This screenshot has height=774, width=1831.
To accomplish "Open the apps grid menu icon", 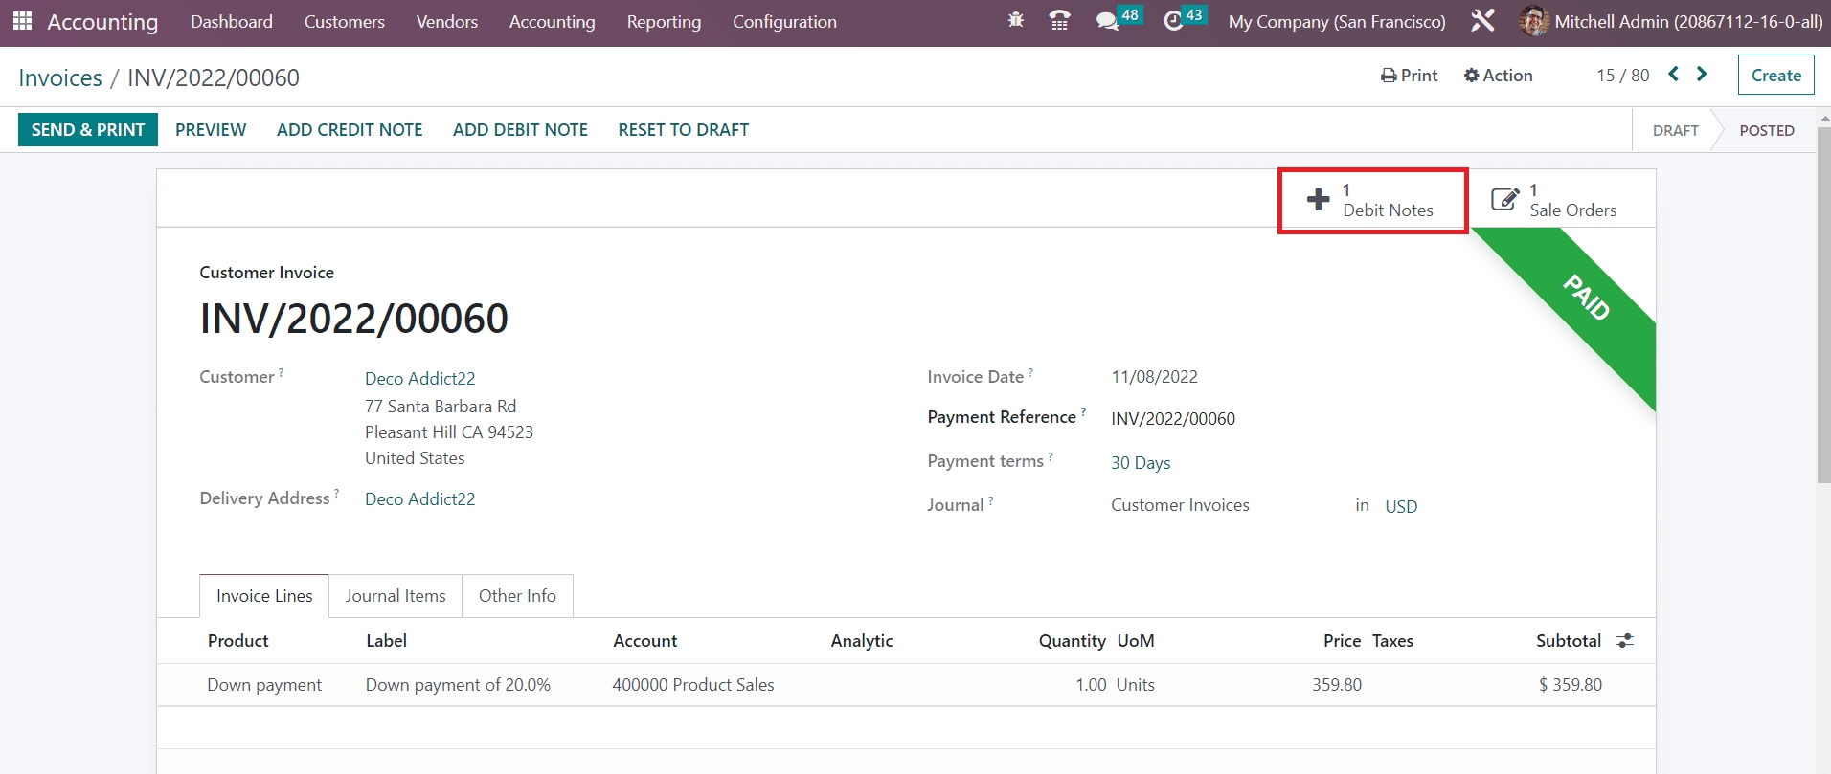I will coord(22,21).
